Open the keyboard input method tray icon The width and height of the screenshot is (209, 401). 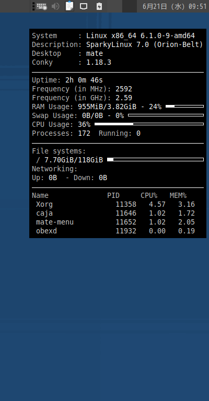pyautogui.click(x=41, y=6)
